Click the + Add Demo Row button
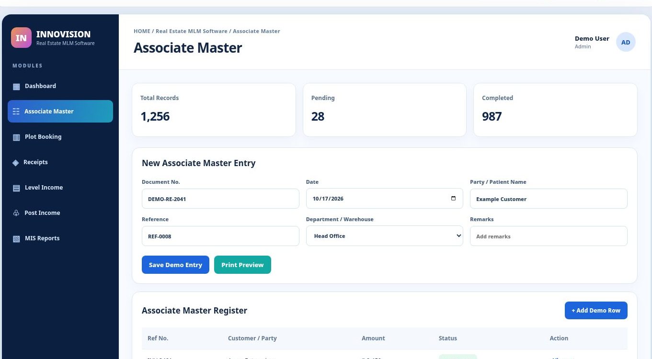Image resolution: width=652 pixels, height=359 pixels. [596, 310]
